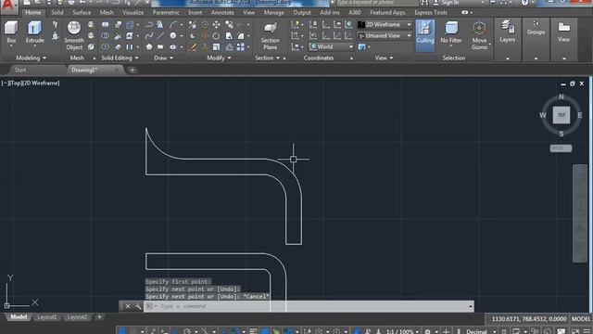Click the coordinates readout in status bar
The image size is (593, 334).
[x=529, y=319]
